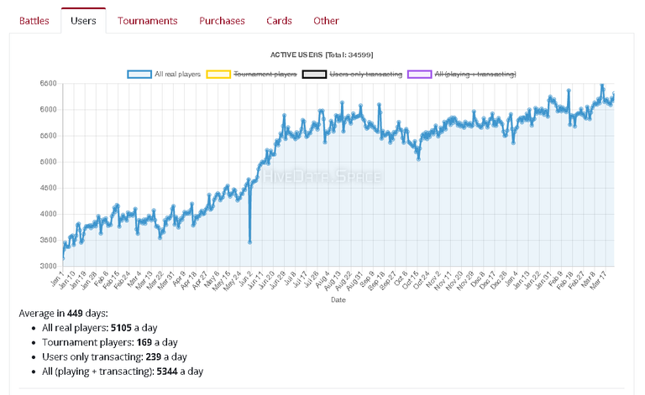This screenshot has width=645, height=395.
Task: Enable the Users only transacting series label
Action: [x=365, y=75]
